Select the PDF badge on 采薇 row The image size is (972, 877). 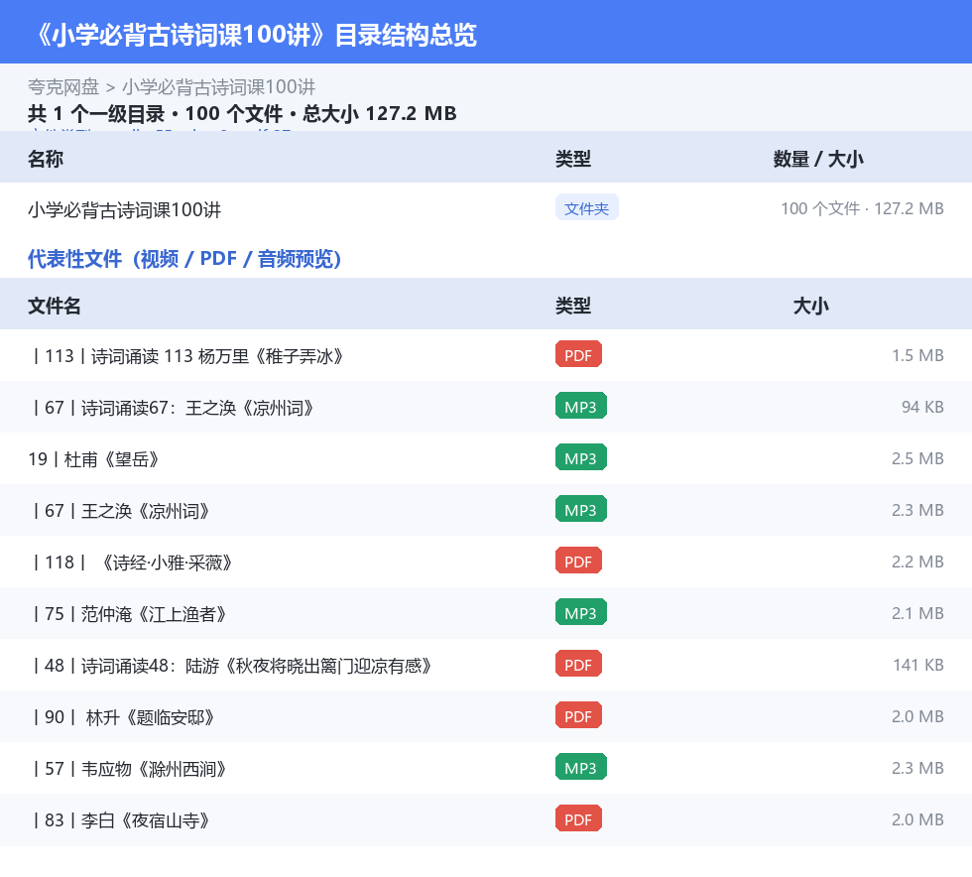pyautogui.click(x=578, y=561)
